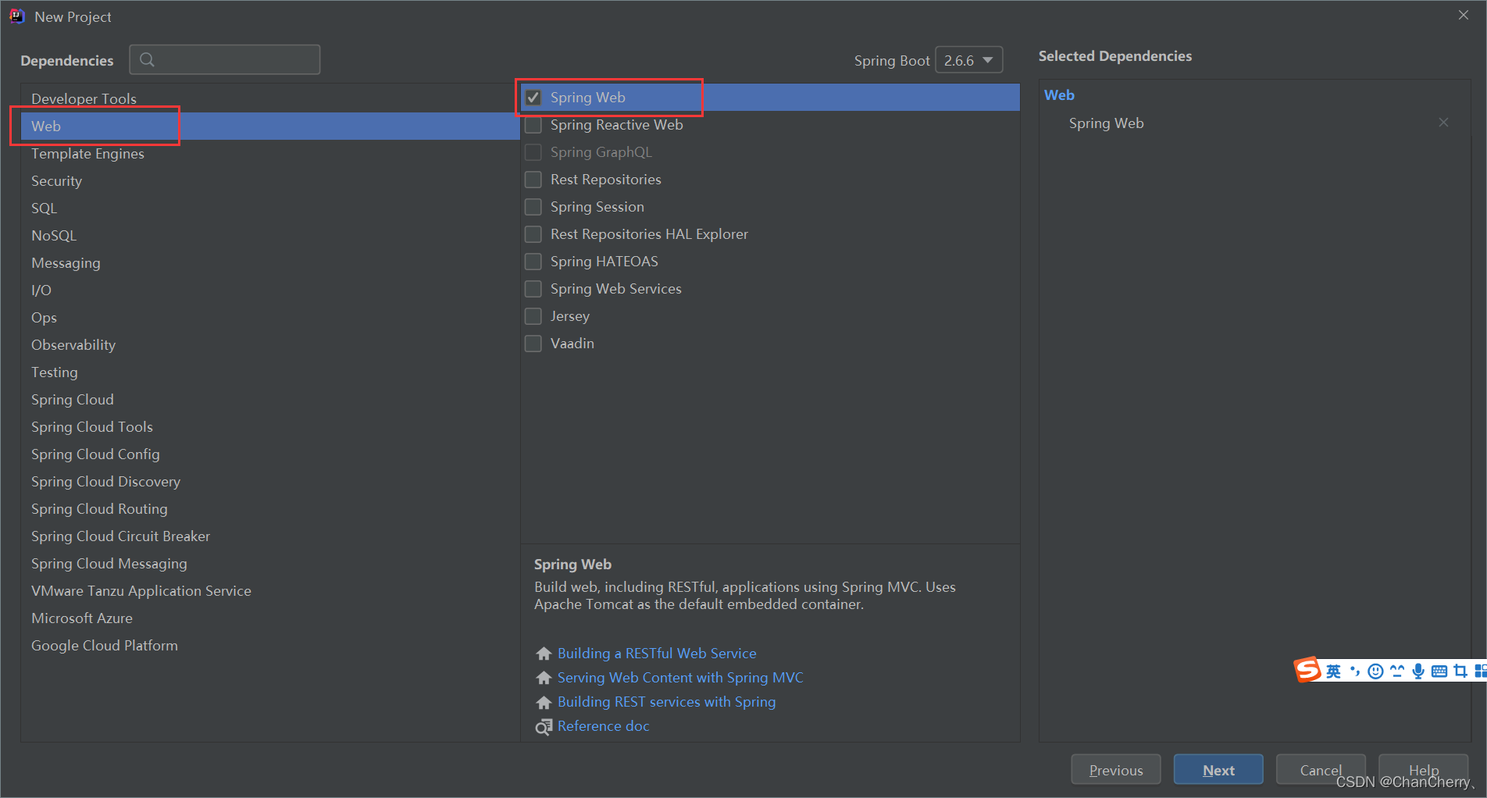Click the Sogou punctuation mode icon
The image size is (1487, 798).
click(1355, 672)
